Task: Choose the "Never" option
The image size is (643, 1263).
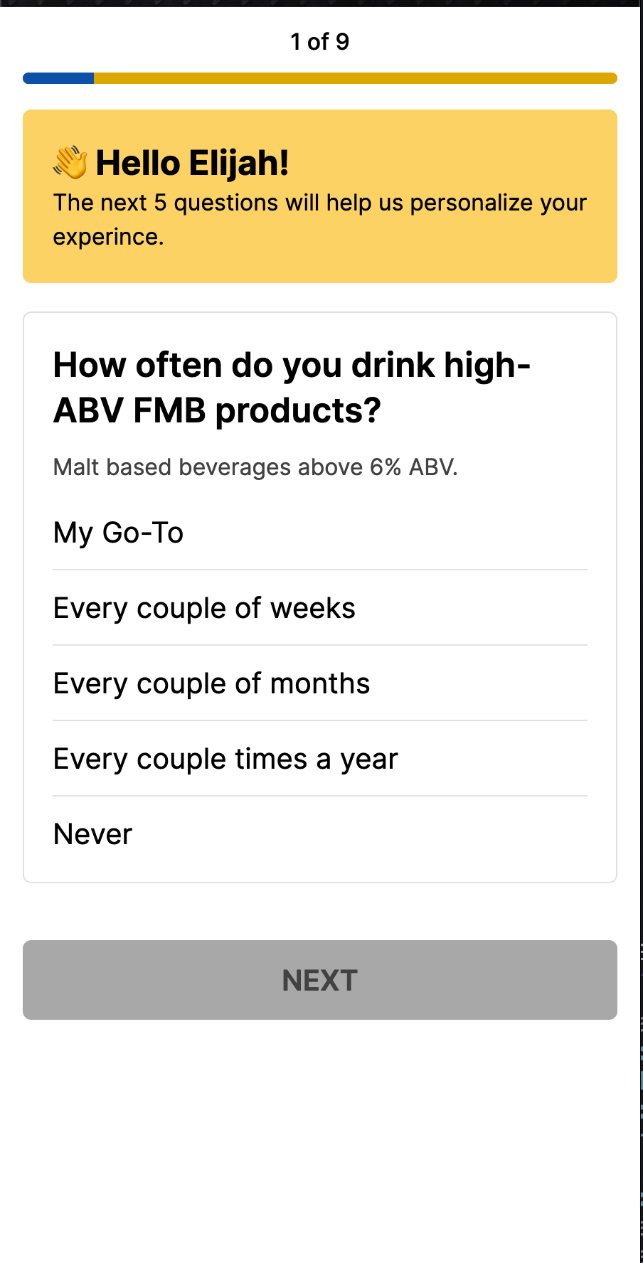Action: (x=93, y=834)
